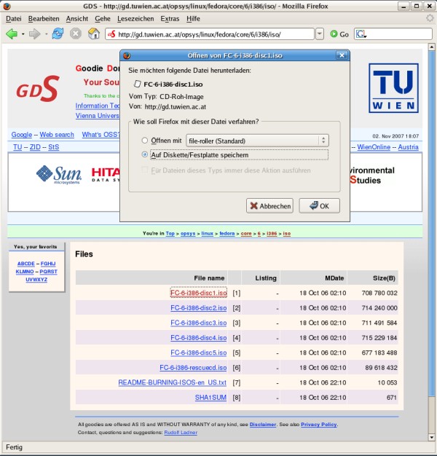
Task: Open the file-roller (Standard) application dropdown
Action: point(257,141)
